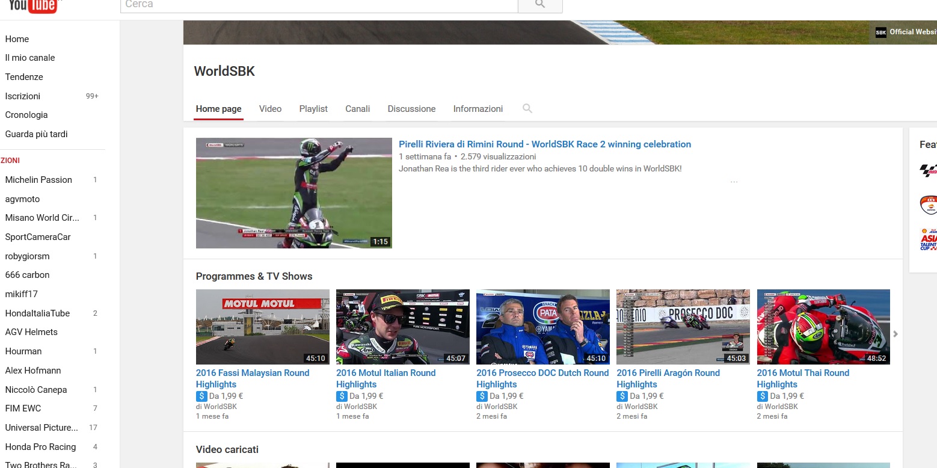The image size is (937, 468).
Task: Open 2016 Pirelli Aragón Round Highlights title
Action: click(668, 378)
